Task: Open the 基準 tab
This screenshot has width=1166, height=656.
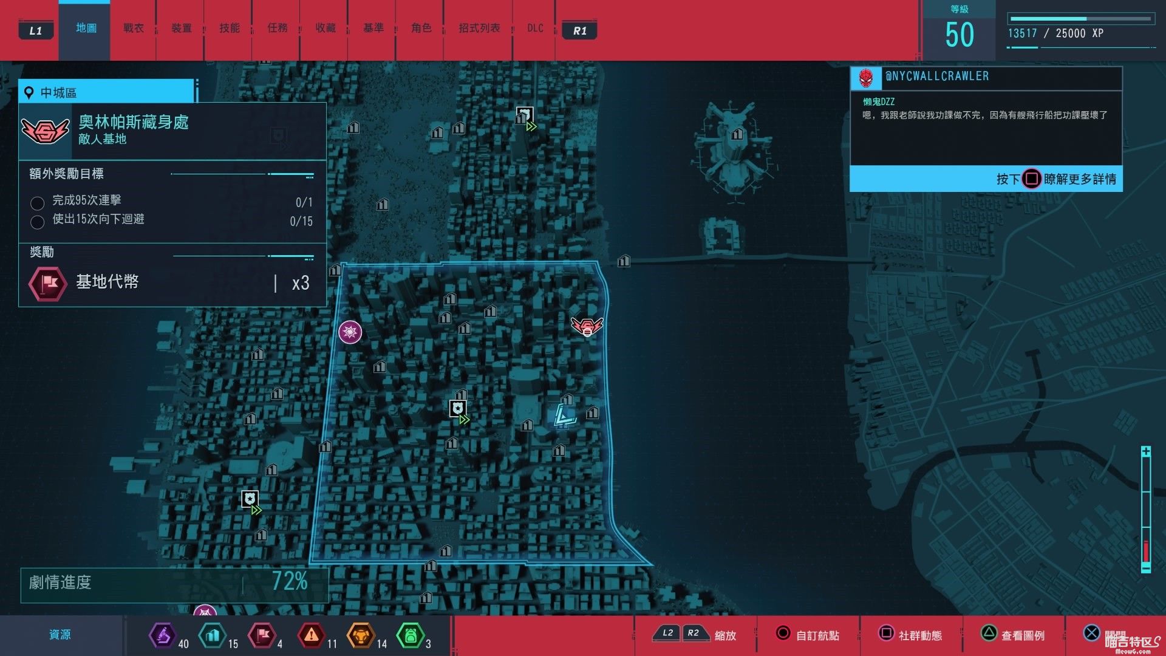Action: point(373,29)
